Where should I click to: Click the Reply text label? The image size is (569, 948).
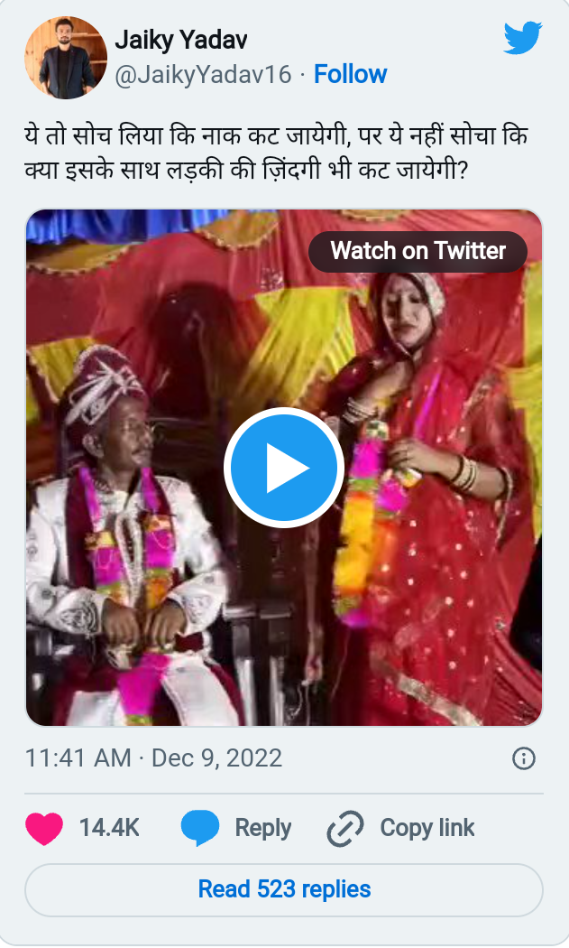[x=262, y=828]
